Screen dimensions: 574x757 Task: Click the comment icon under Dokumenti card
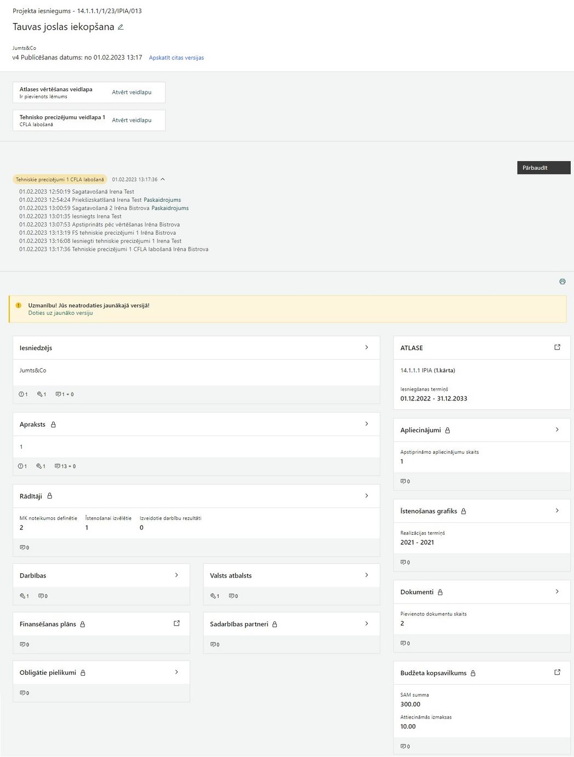coord(403,643)
